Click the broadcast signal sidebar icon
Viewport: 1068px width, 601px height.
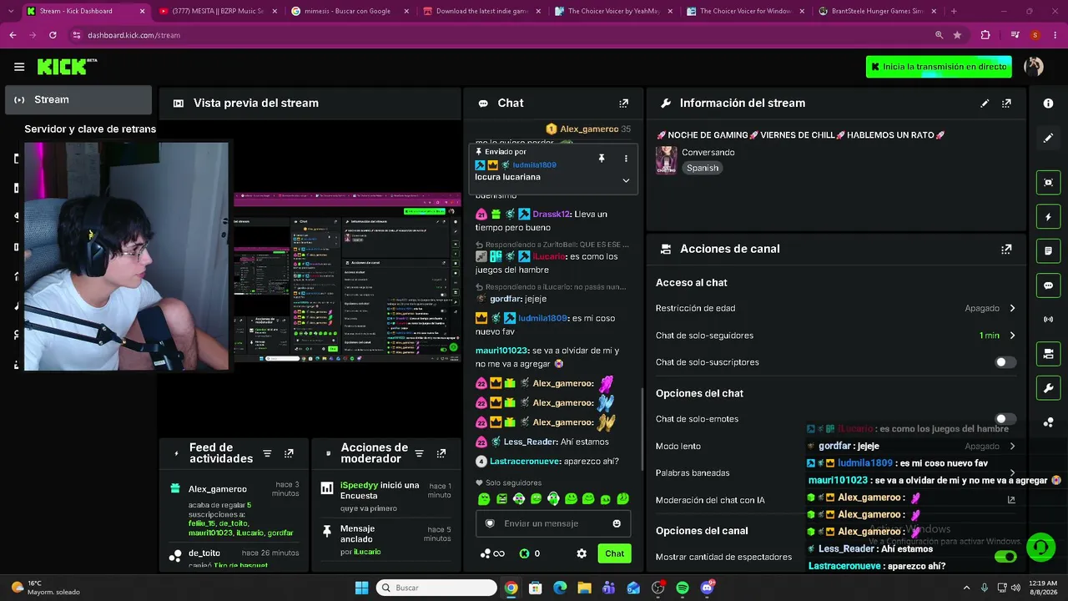1048,320
